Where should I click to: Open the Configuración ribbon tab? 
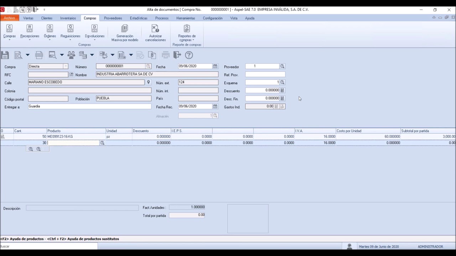pos(213,18)
